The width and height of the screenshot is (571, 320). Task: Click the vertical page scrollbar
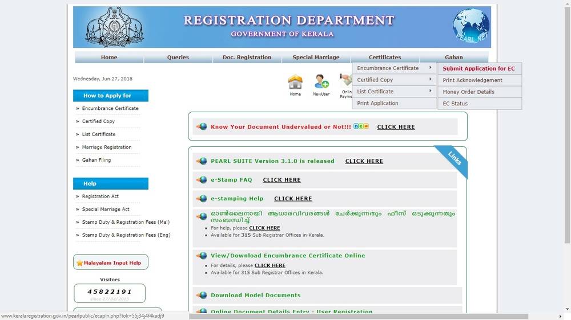tap(568, 125)
